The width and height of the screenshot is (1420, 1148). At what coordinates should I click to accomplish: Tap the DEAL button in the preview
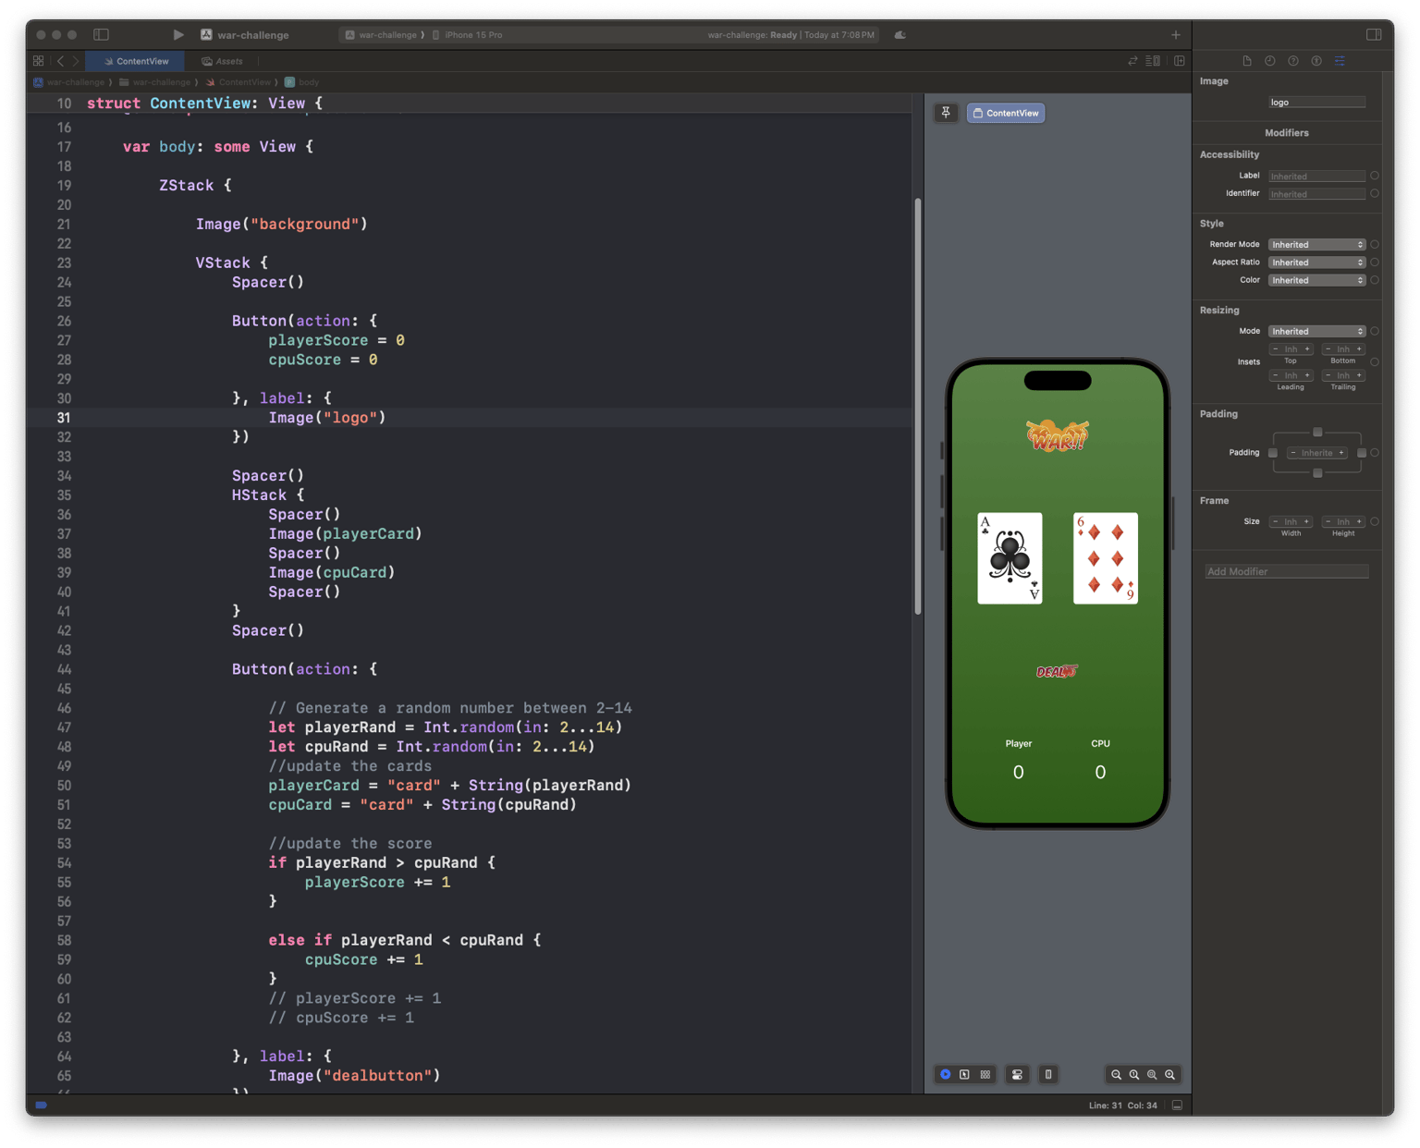pyautogui.click(x=1057, y=672)
